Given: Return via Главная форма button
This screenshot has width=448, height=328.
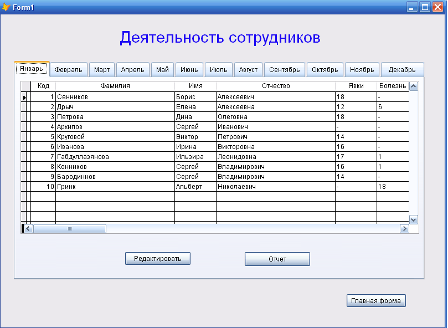Looking at the screenshot, I should [376, 300].
